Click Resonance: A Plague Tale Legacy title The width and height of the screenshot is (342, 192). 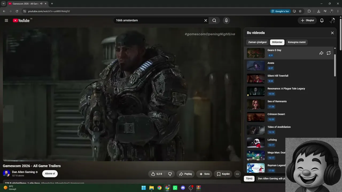[x=286, y=89]
